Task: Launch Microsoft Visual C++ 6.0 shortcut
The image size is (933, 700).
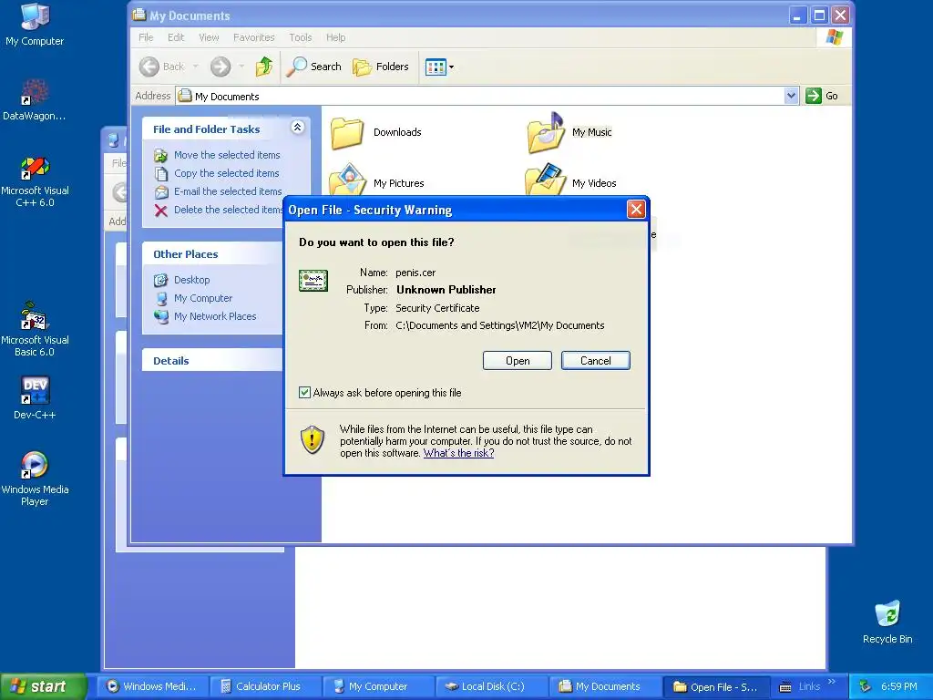Action: 35,181
